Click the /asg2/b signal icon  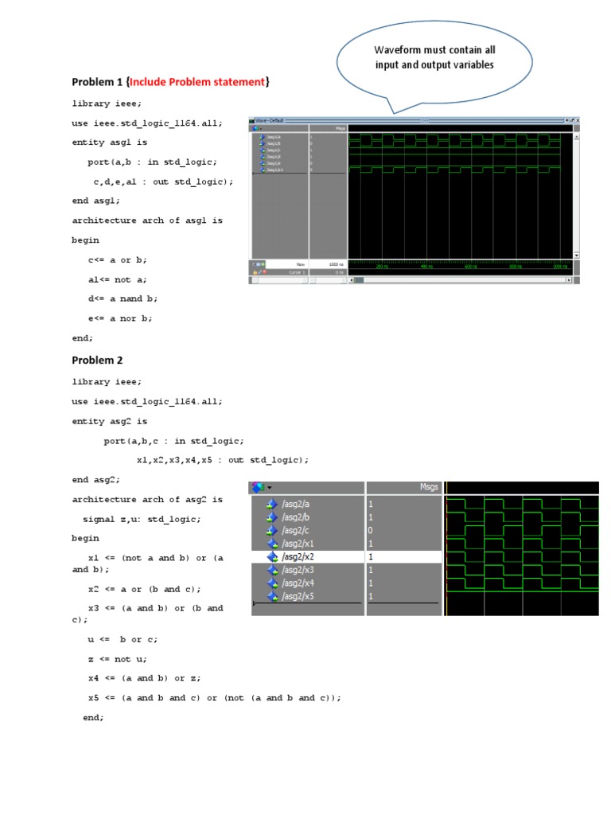(x=271, y=517)
